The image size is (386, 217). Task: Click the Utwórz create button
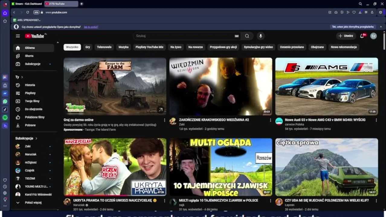(x=346, y=36)
